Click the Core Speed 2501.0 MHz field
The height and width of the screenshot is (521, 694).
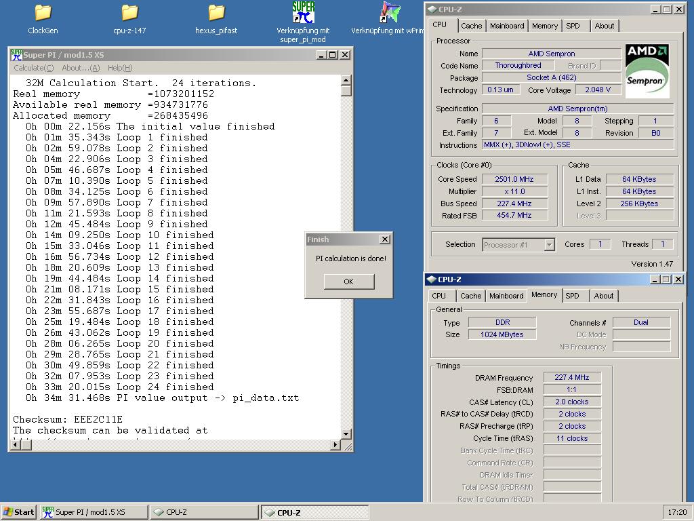click(x=515, y=179)
